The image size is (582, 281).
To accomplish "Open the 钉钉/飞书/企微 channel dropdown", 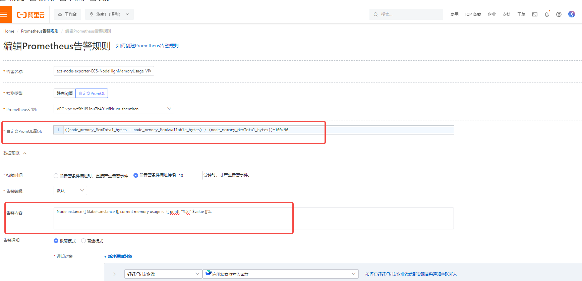I will tap(163, 274).
